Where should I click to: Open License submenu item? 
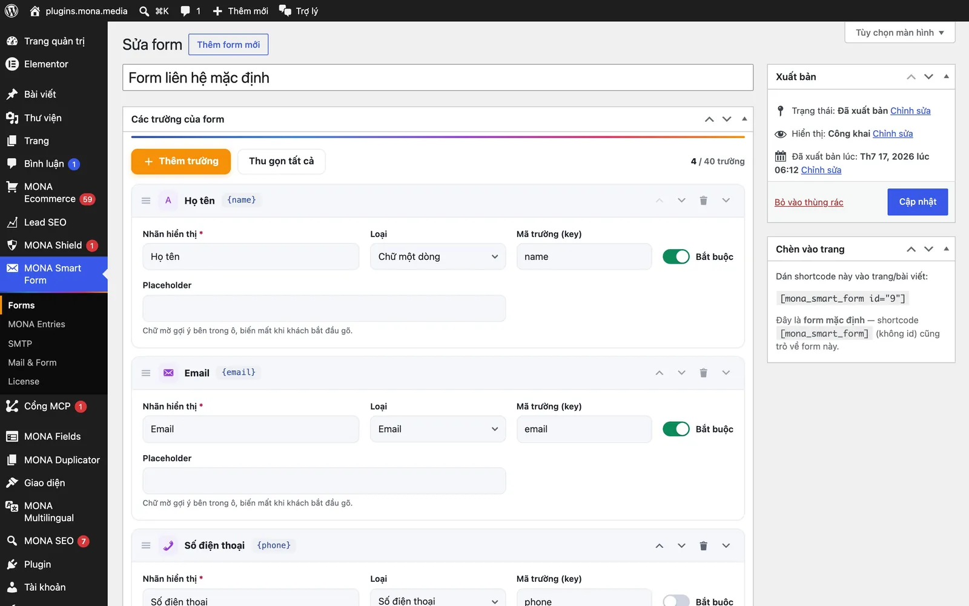[x=24, y=382]
